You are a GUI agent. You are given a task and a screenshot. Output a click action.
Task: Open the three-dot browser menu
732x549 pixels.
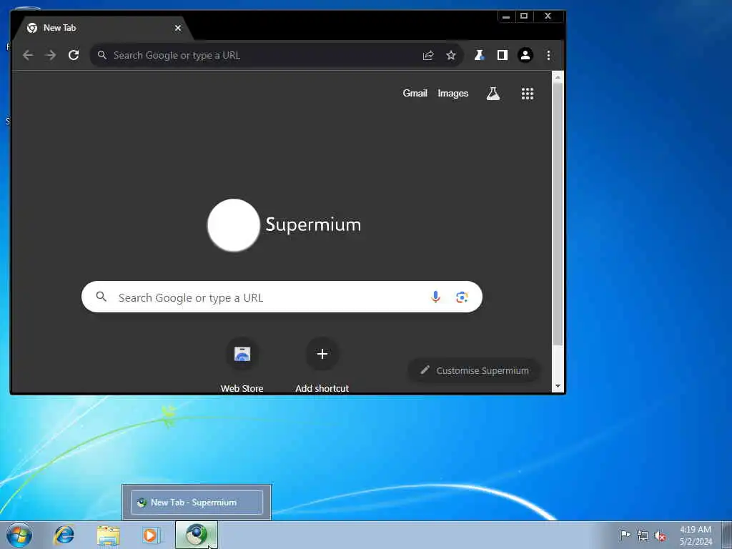pos(548,55)
